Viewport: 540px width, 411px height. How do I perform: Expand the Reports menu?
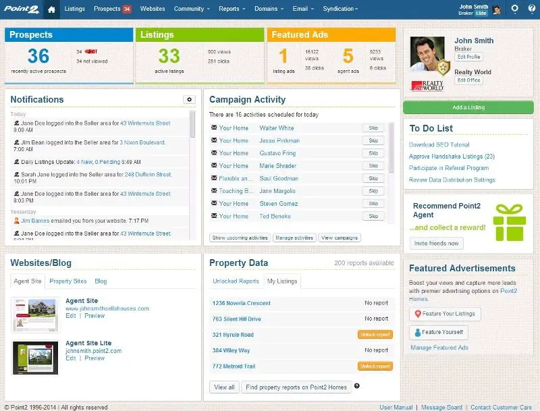232,9
